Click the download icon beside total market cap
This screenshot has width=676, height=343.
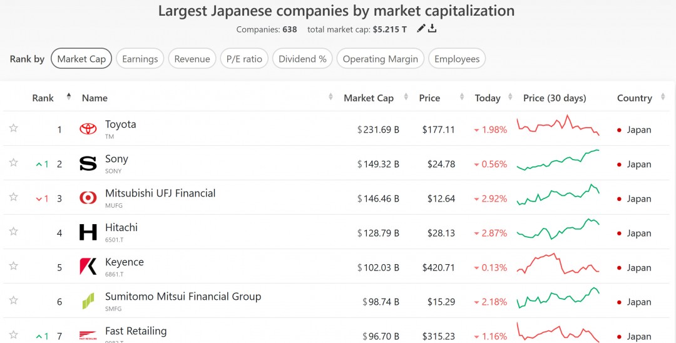pyautogui.click(x=432, y=29)
